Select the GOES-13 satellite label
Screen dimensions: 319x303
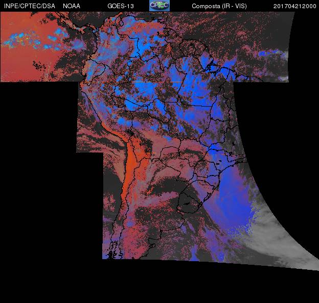point(121,6)
